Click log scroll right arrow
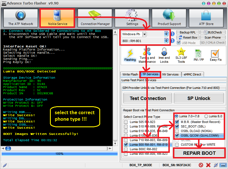 pos(110,148)
